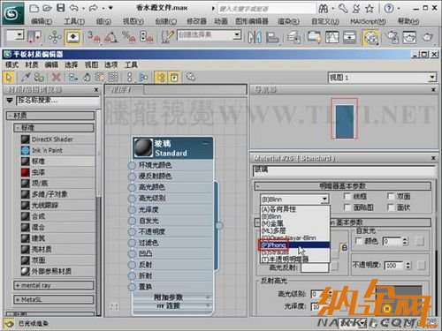Click the 不透明度 spinner arrows

point(408,266)
